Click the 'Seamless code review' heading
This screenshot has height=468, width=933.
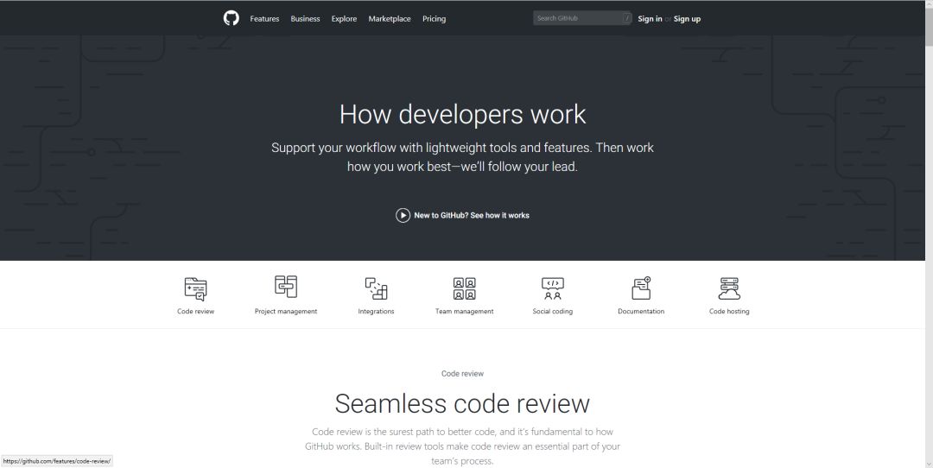click(462, 403)
